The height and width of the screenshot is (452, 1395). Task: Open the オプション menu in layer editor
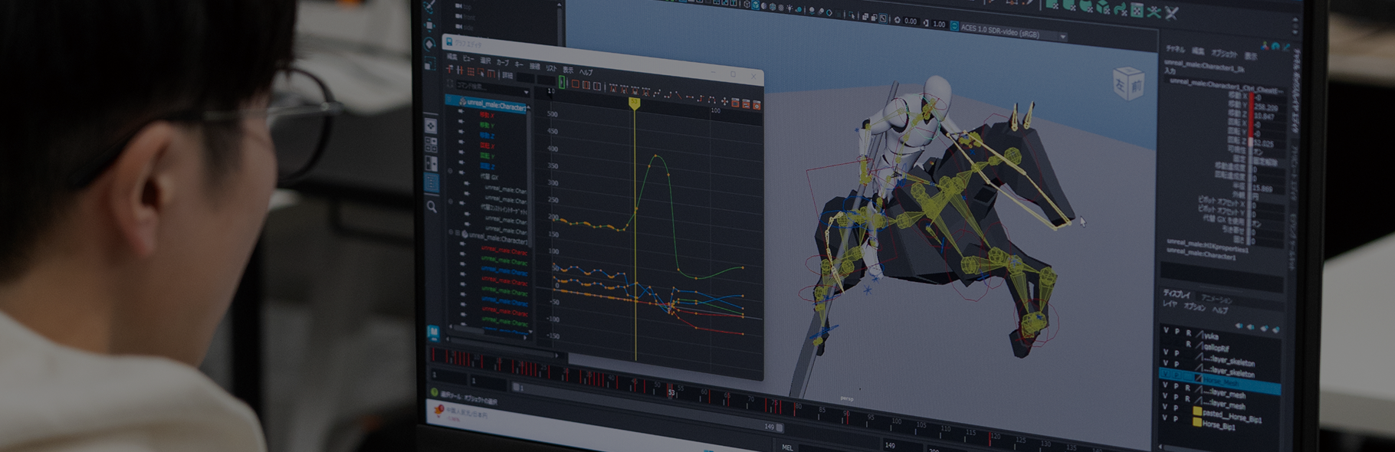pyautogui.click(x=1194, y=306)
